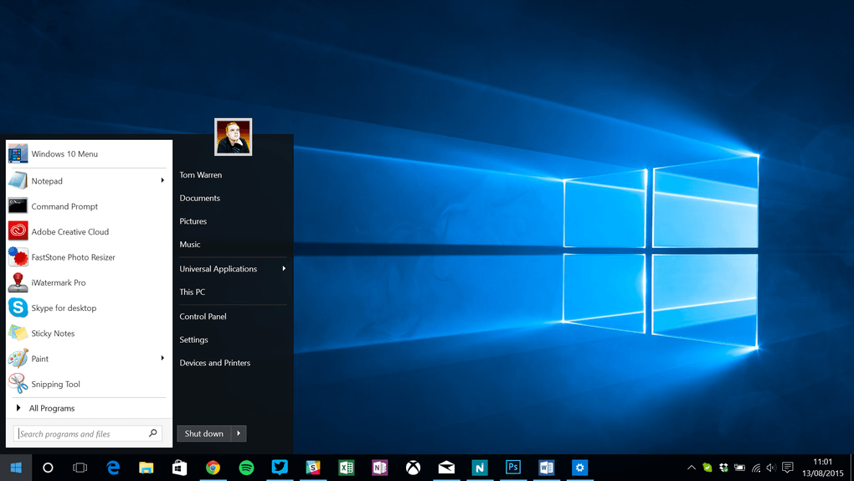Open the Shut down options arrow

(239, 433)
